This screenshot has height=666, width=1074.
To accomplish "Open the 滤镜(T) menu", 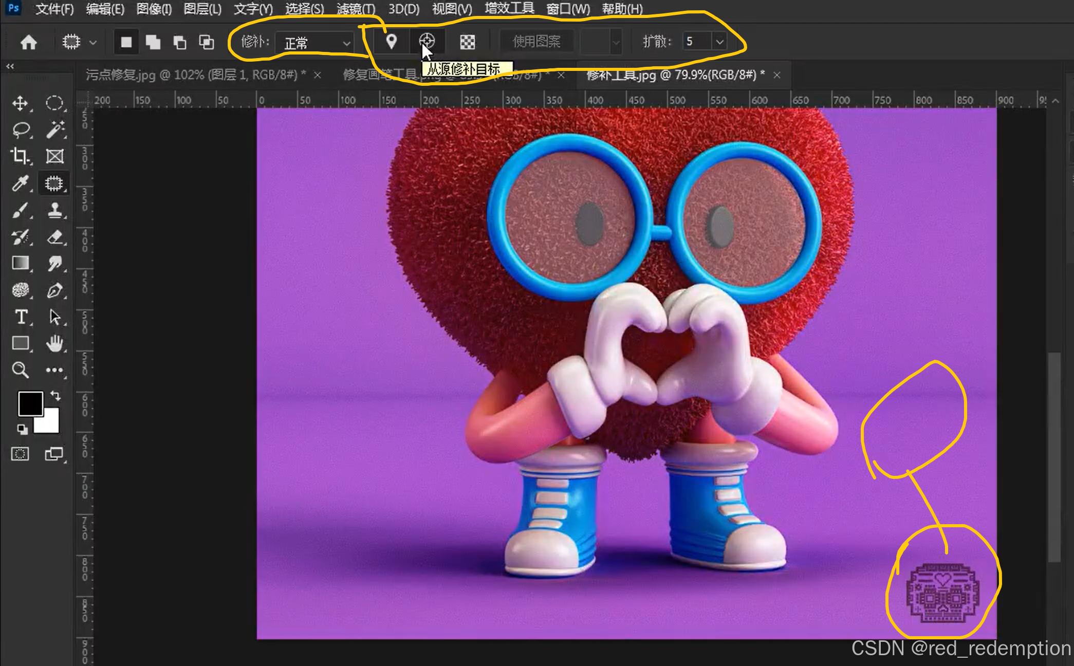I will click(x=356, y=9).
